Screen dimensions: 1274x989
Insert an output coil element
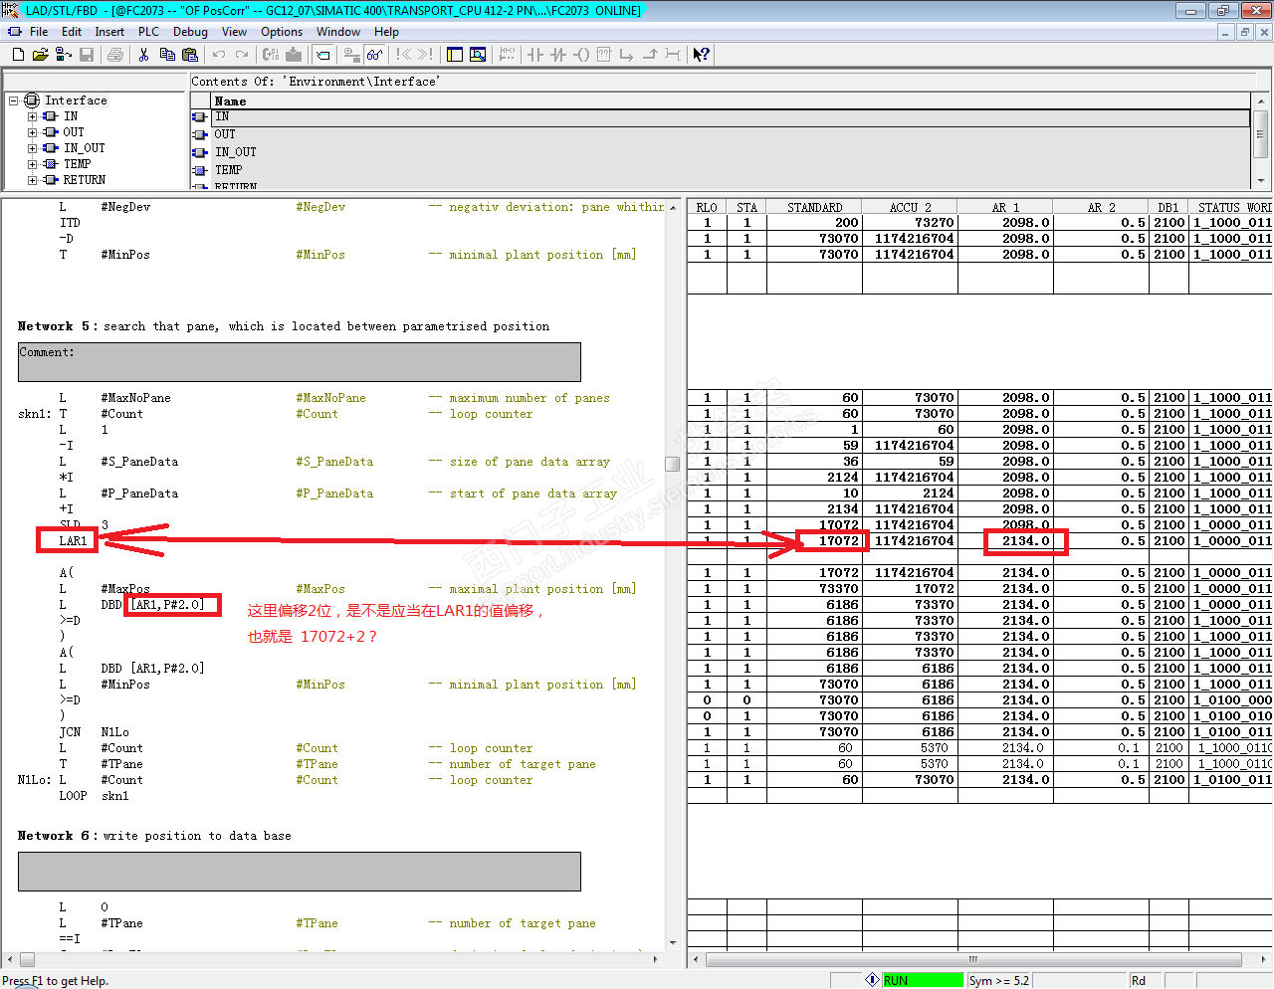[581, 55]
